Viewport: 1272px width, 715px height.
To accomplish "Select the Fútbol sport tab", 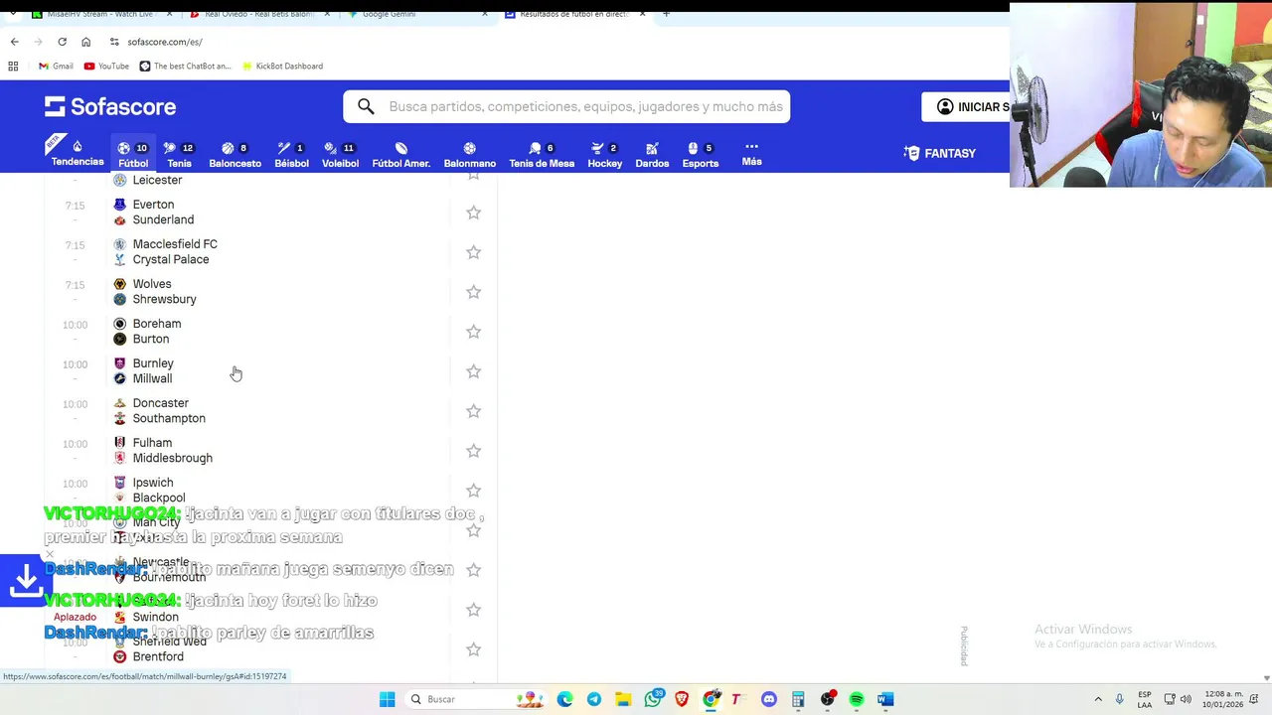I will pos(133,154).
